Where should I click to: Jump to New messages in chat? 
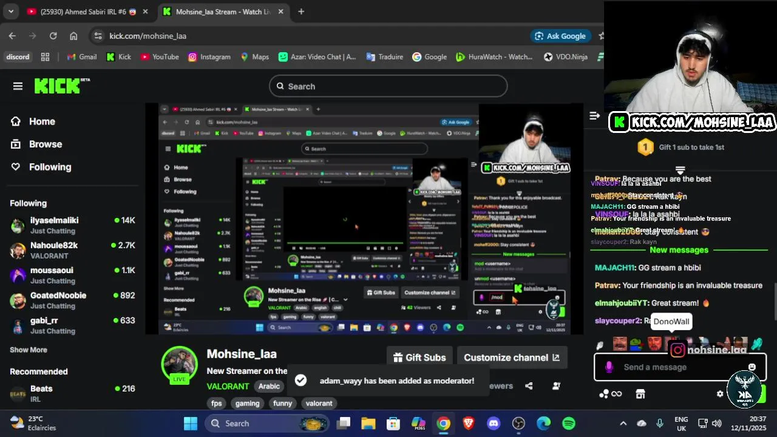click(679, 250)
